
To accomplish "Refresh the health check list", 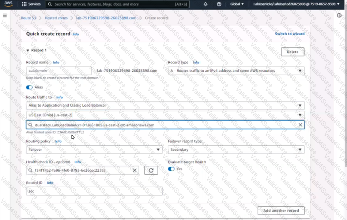I will pyautogui.click(x=151, y=170).
